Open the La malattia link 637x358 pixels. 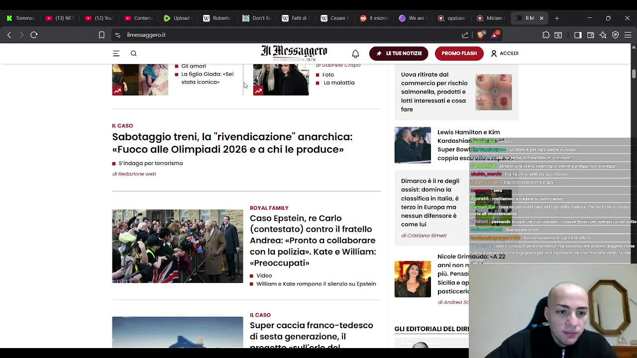click(x=339, y=83)
